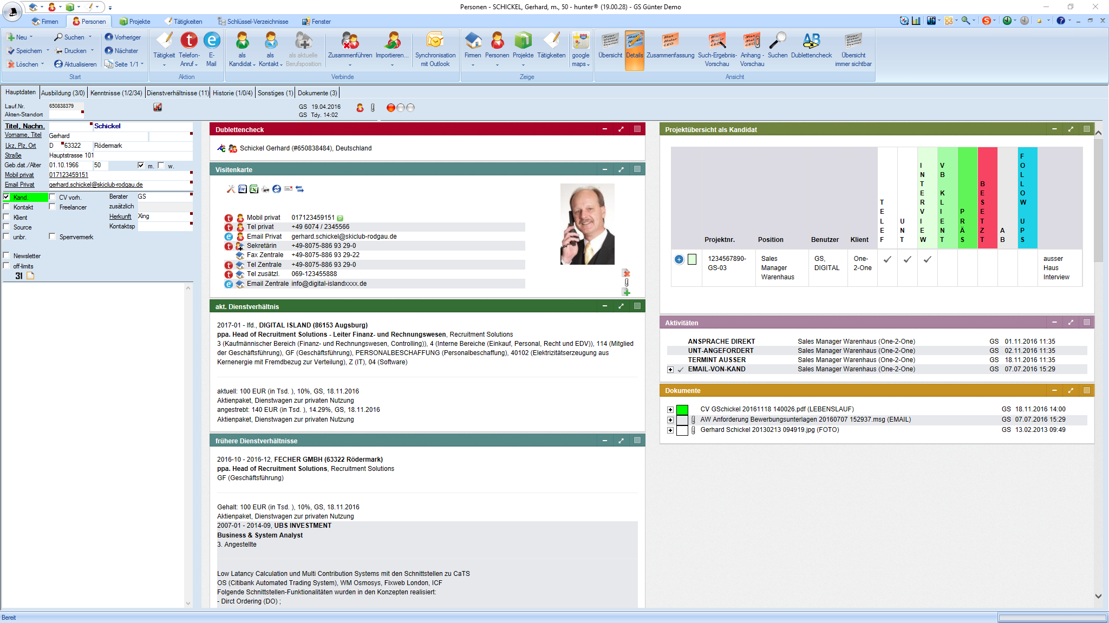Check the Klient checkbox
The width and height of the screenshot is (1109, 623).
point(6,217)
